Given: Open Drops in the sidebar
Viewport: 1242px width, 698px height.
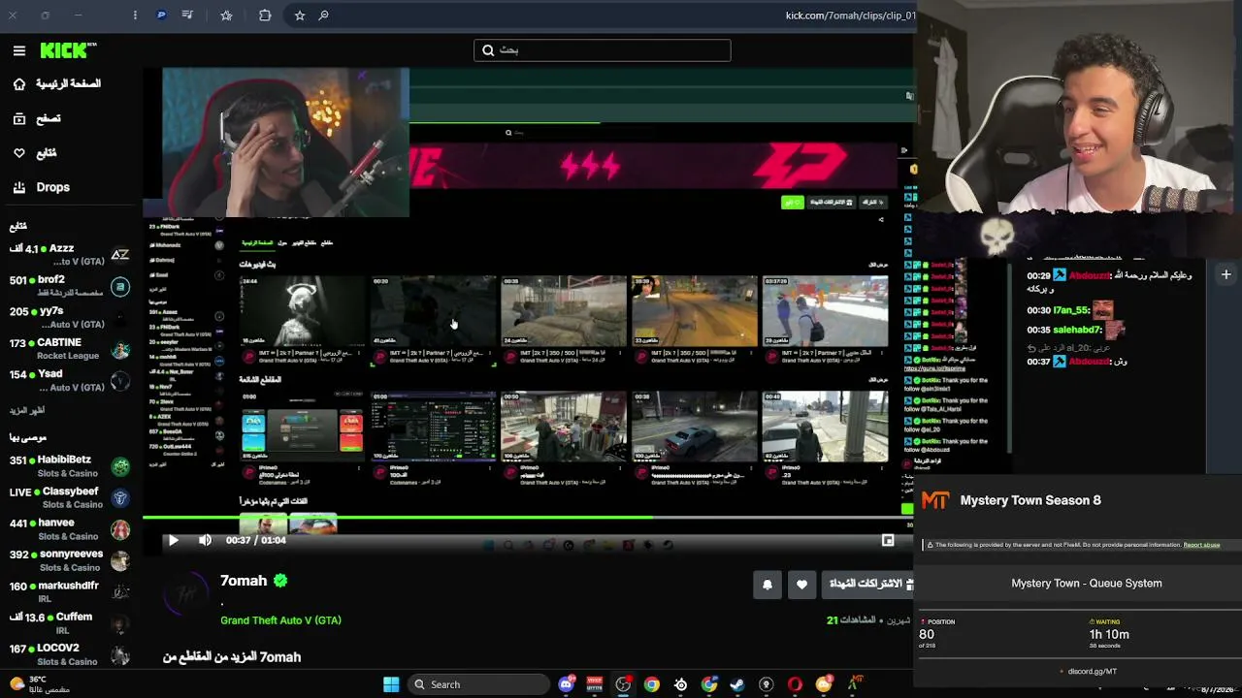Looking at the screenshot, I should [42, 187].
